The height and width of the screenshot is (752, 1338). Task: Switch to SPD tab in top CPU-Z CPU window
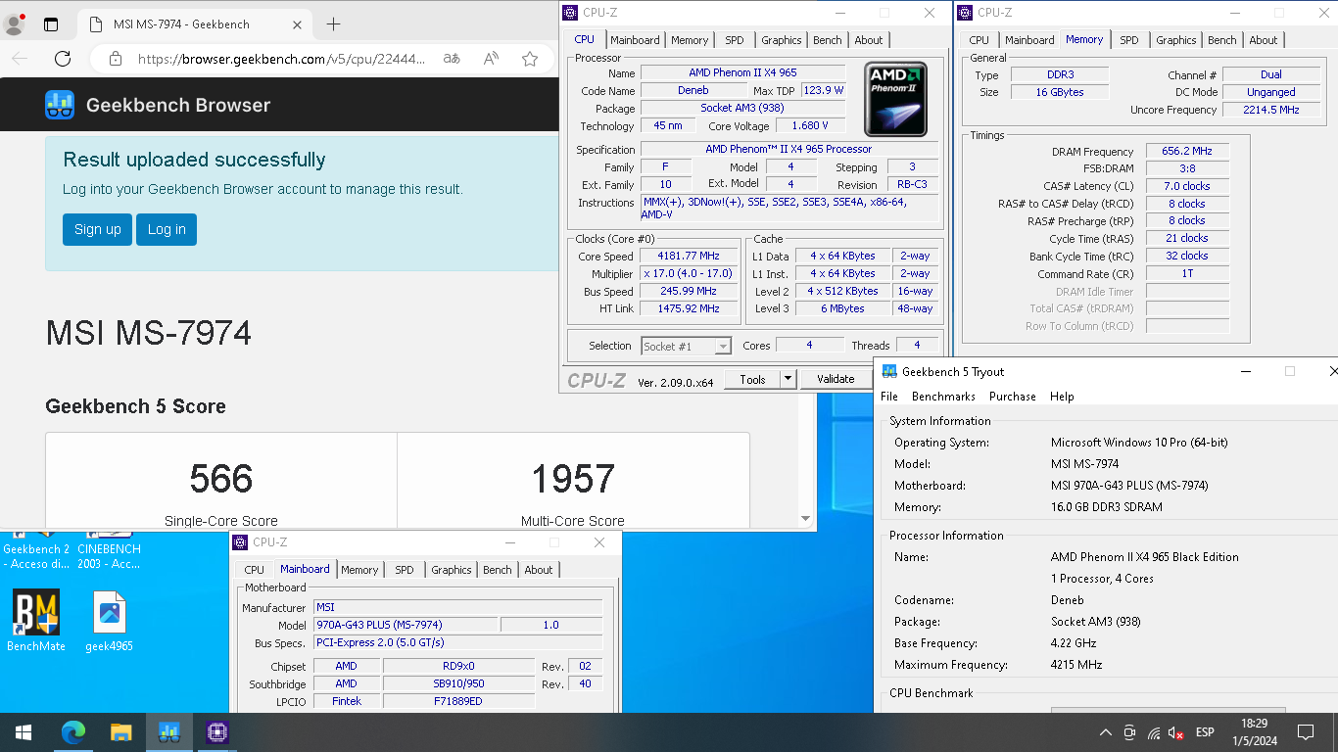coord(735,40)
